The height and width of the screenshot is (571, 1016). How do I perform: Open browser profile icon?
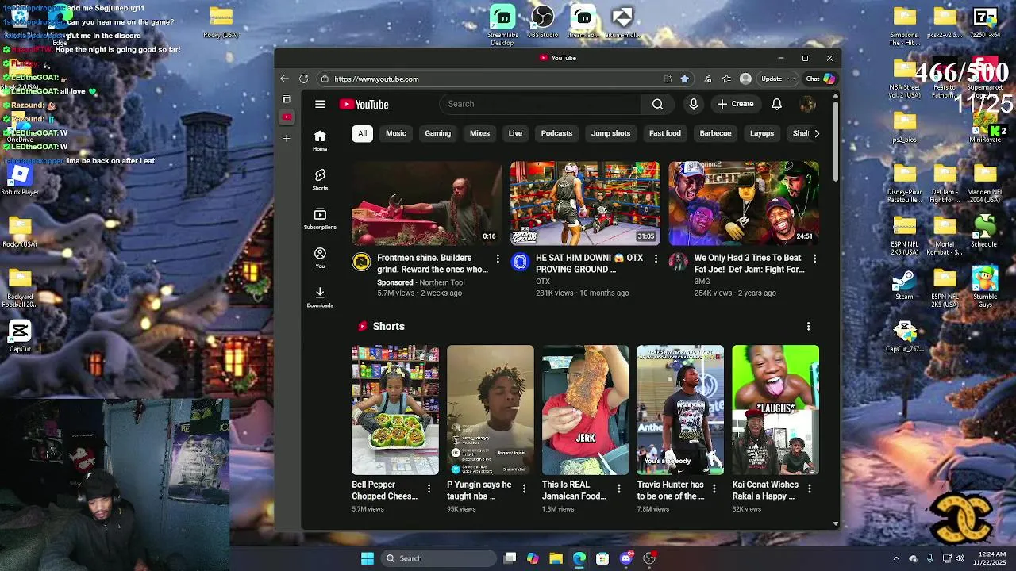(x=745, y=79)
